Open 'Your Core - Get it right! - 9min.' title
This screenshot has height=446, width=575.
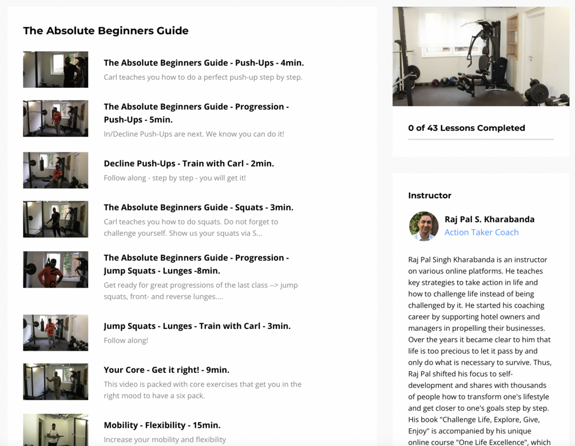click(x=166, y=370)
